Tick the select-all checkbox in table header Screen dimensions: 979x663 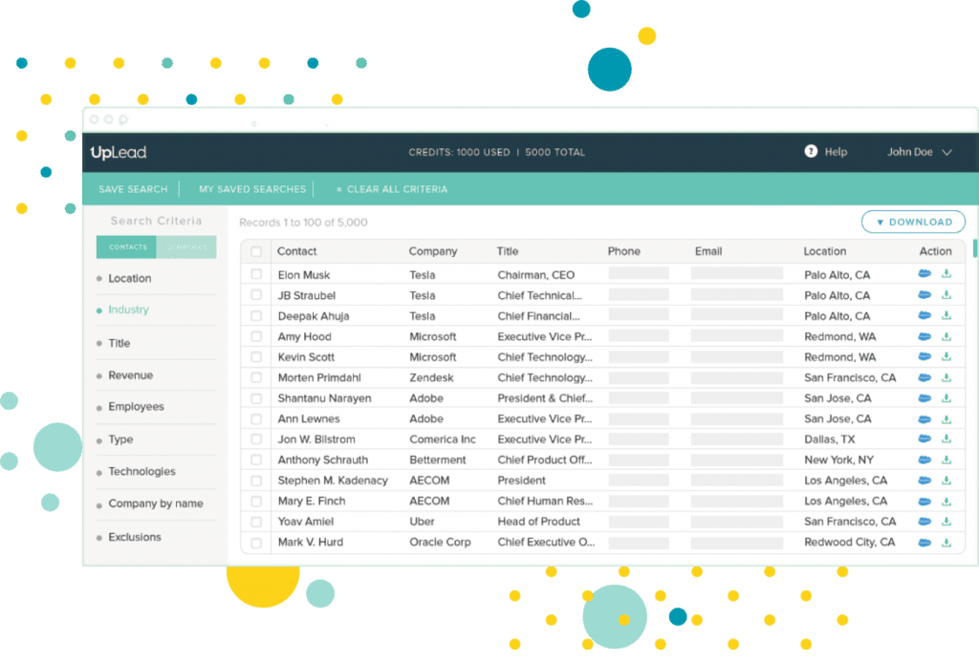pos(256,251)
